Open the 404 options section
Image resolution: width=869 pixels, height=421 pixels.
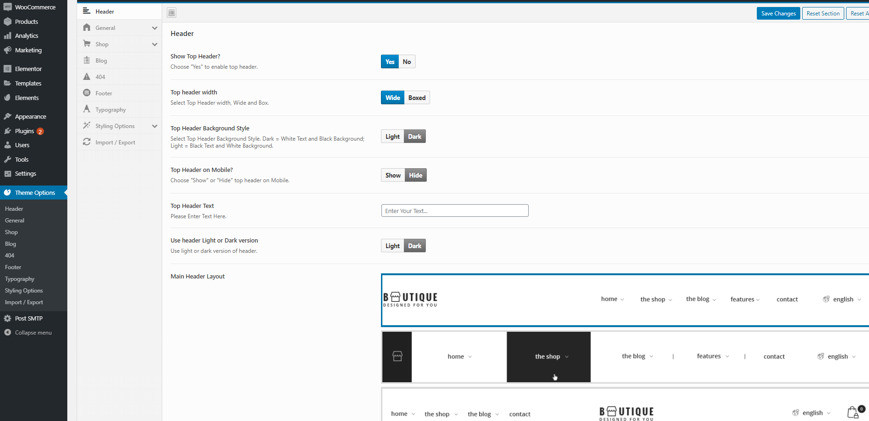(119, 77)
